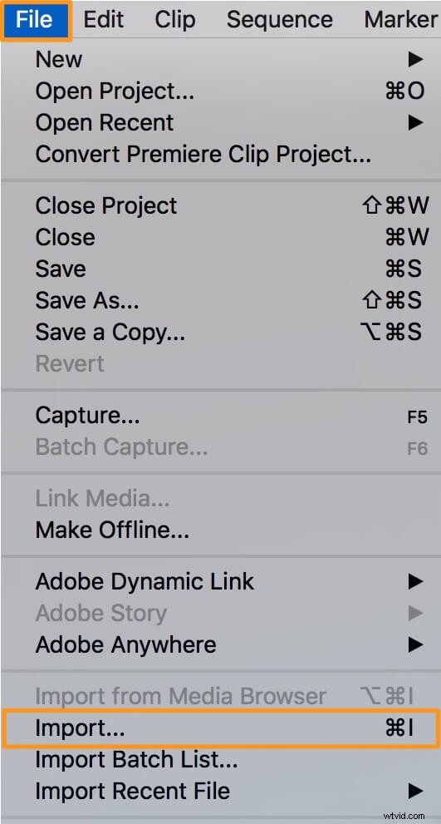Expand the Import Recent File submenu
Viewport: 441px width, 824px height.
click(x=221, y=791)
